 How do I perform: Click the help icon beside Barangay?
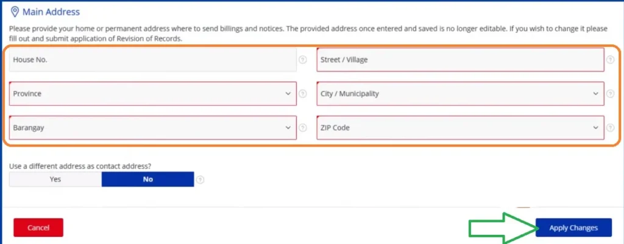(x=302, y=128)
